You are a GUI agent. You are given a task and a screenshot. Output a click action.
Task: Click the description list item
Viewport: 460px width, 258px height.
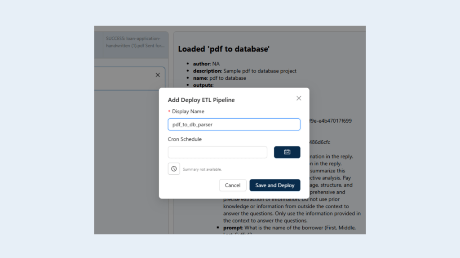(x=244, y=71)
